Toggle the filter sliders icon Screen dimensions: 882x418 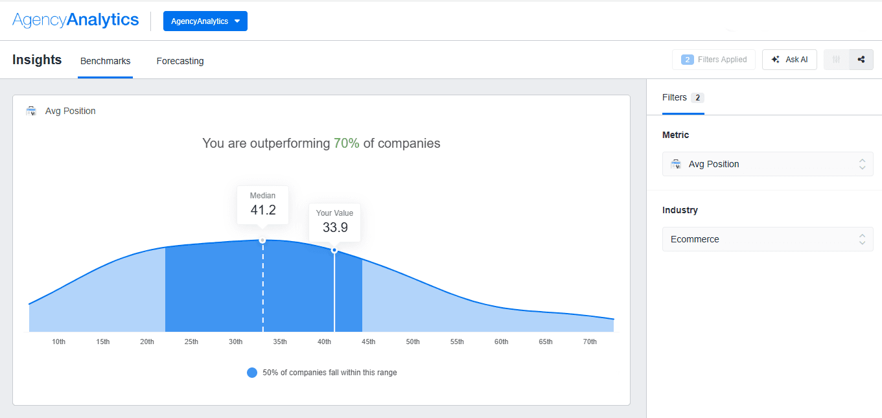pos(836,60)
